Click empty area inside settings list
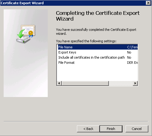152x136 pixels. tap(97, 73)
